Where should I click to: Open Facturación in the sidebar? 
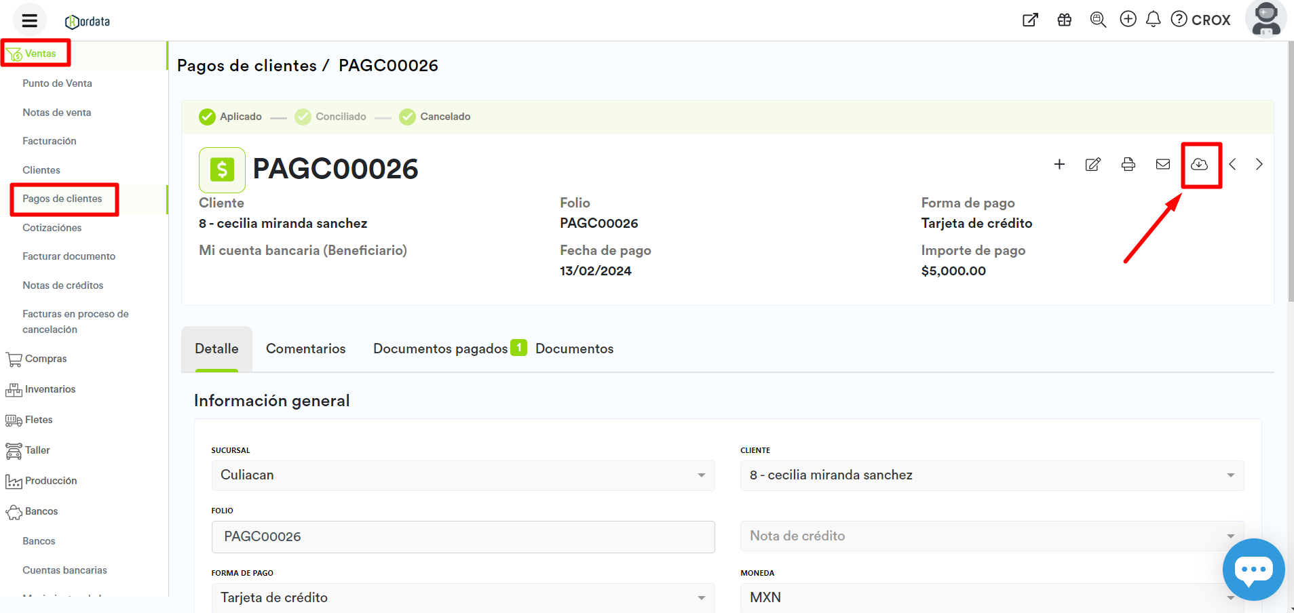50,141
